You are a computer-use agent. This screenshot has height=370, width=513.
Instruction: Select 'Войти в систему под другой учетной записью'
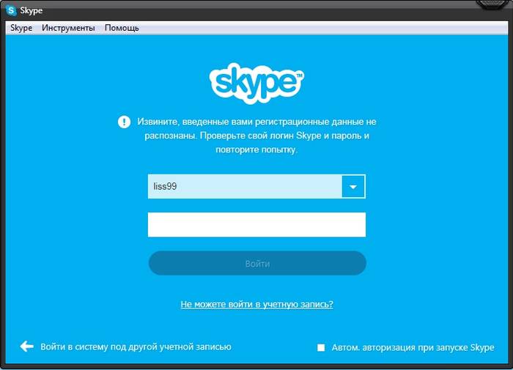136,347
